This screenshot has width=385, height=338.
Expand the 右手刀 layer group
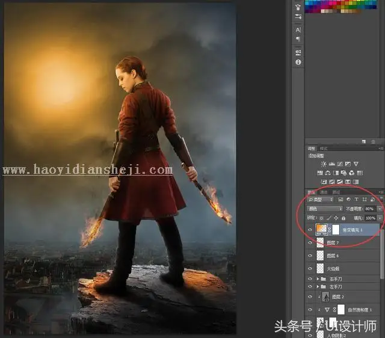pos(318,279)
